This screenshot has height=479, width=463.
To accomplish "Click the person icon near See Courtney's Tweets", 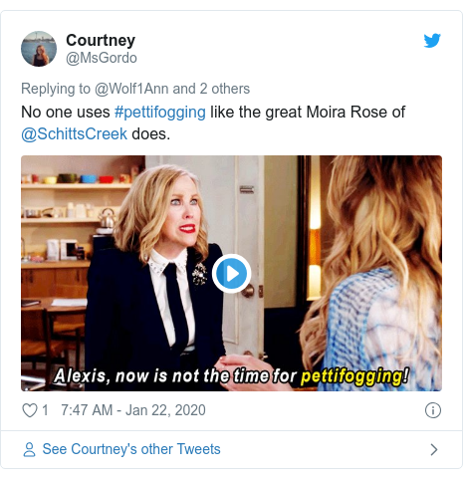I will tap(29, 449).
